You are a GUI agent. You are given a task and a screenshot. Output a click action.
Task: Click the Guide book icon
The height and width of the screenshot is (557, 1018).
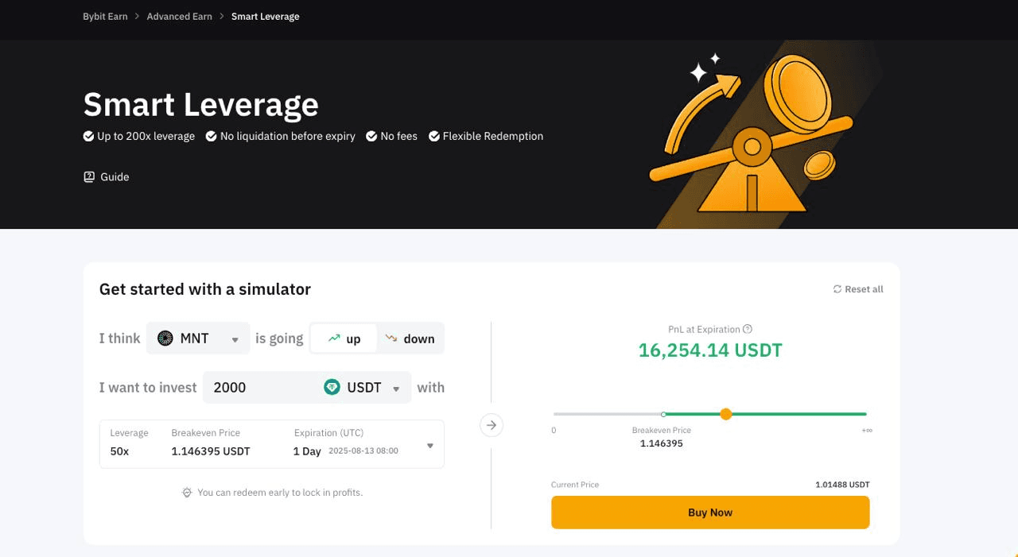tap(89, 176)
